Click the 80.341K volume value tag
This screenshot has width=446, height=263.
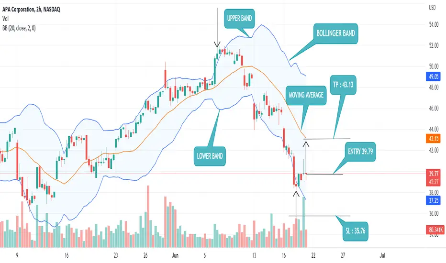tap(435, 230)
